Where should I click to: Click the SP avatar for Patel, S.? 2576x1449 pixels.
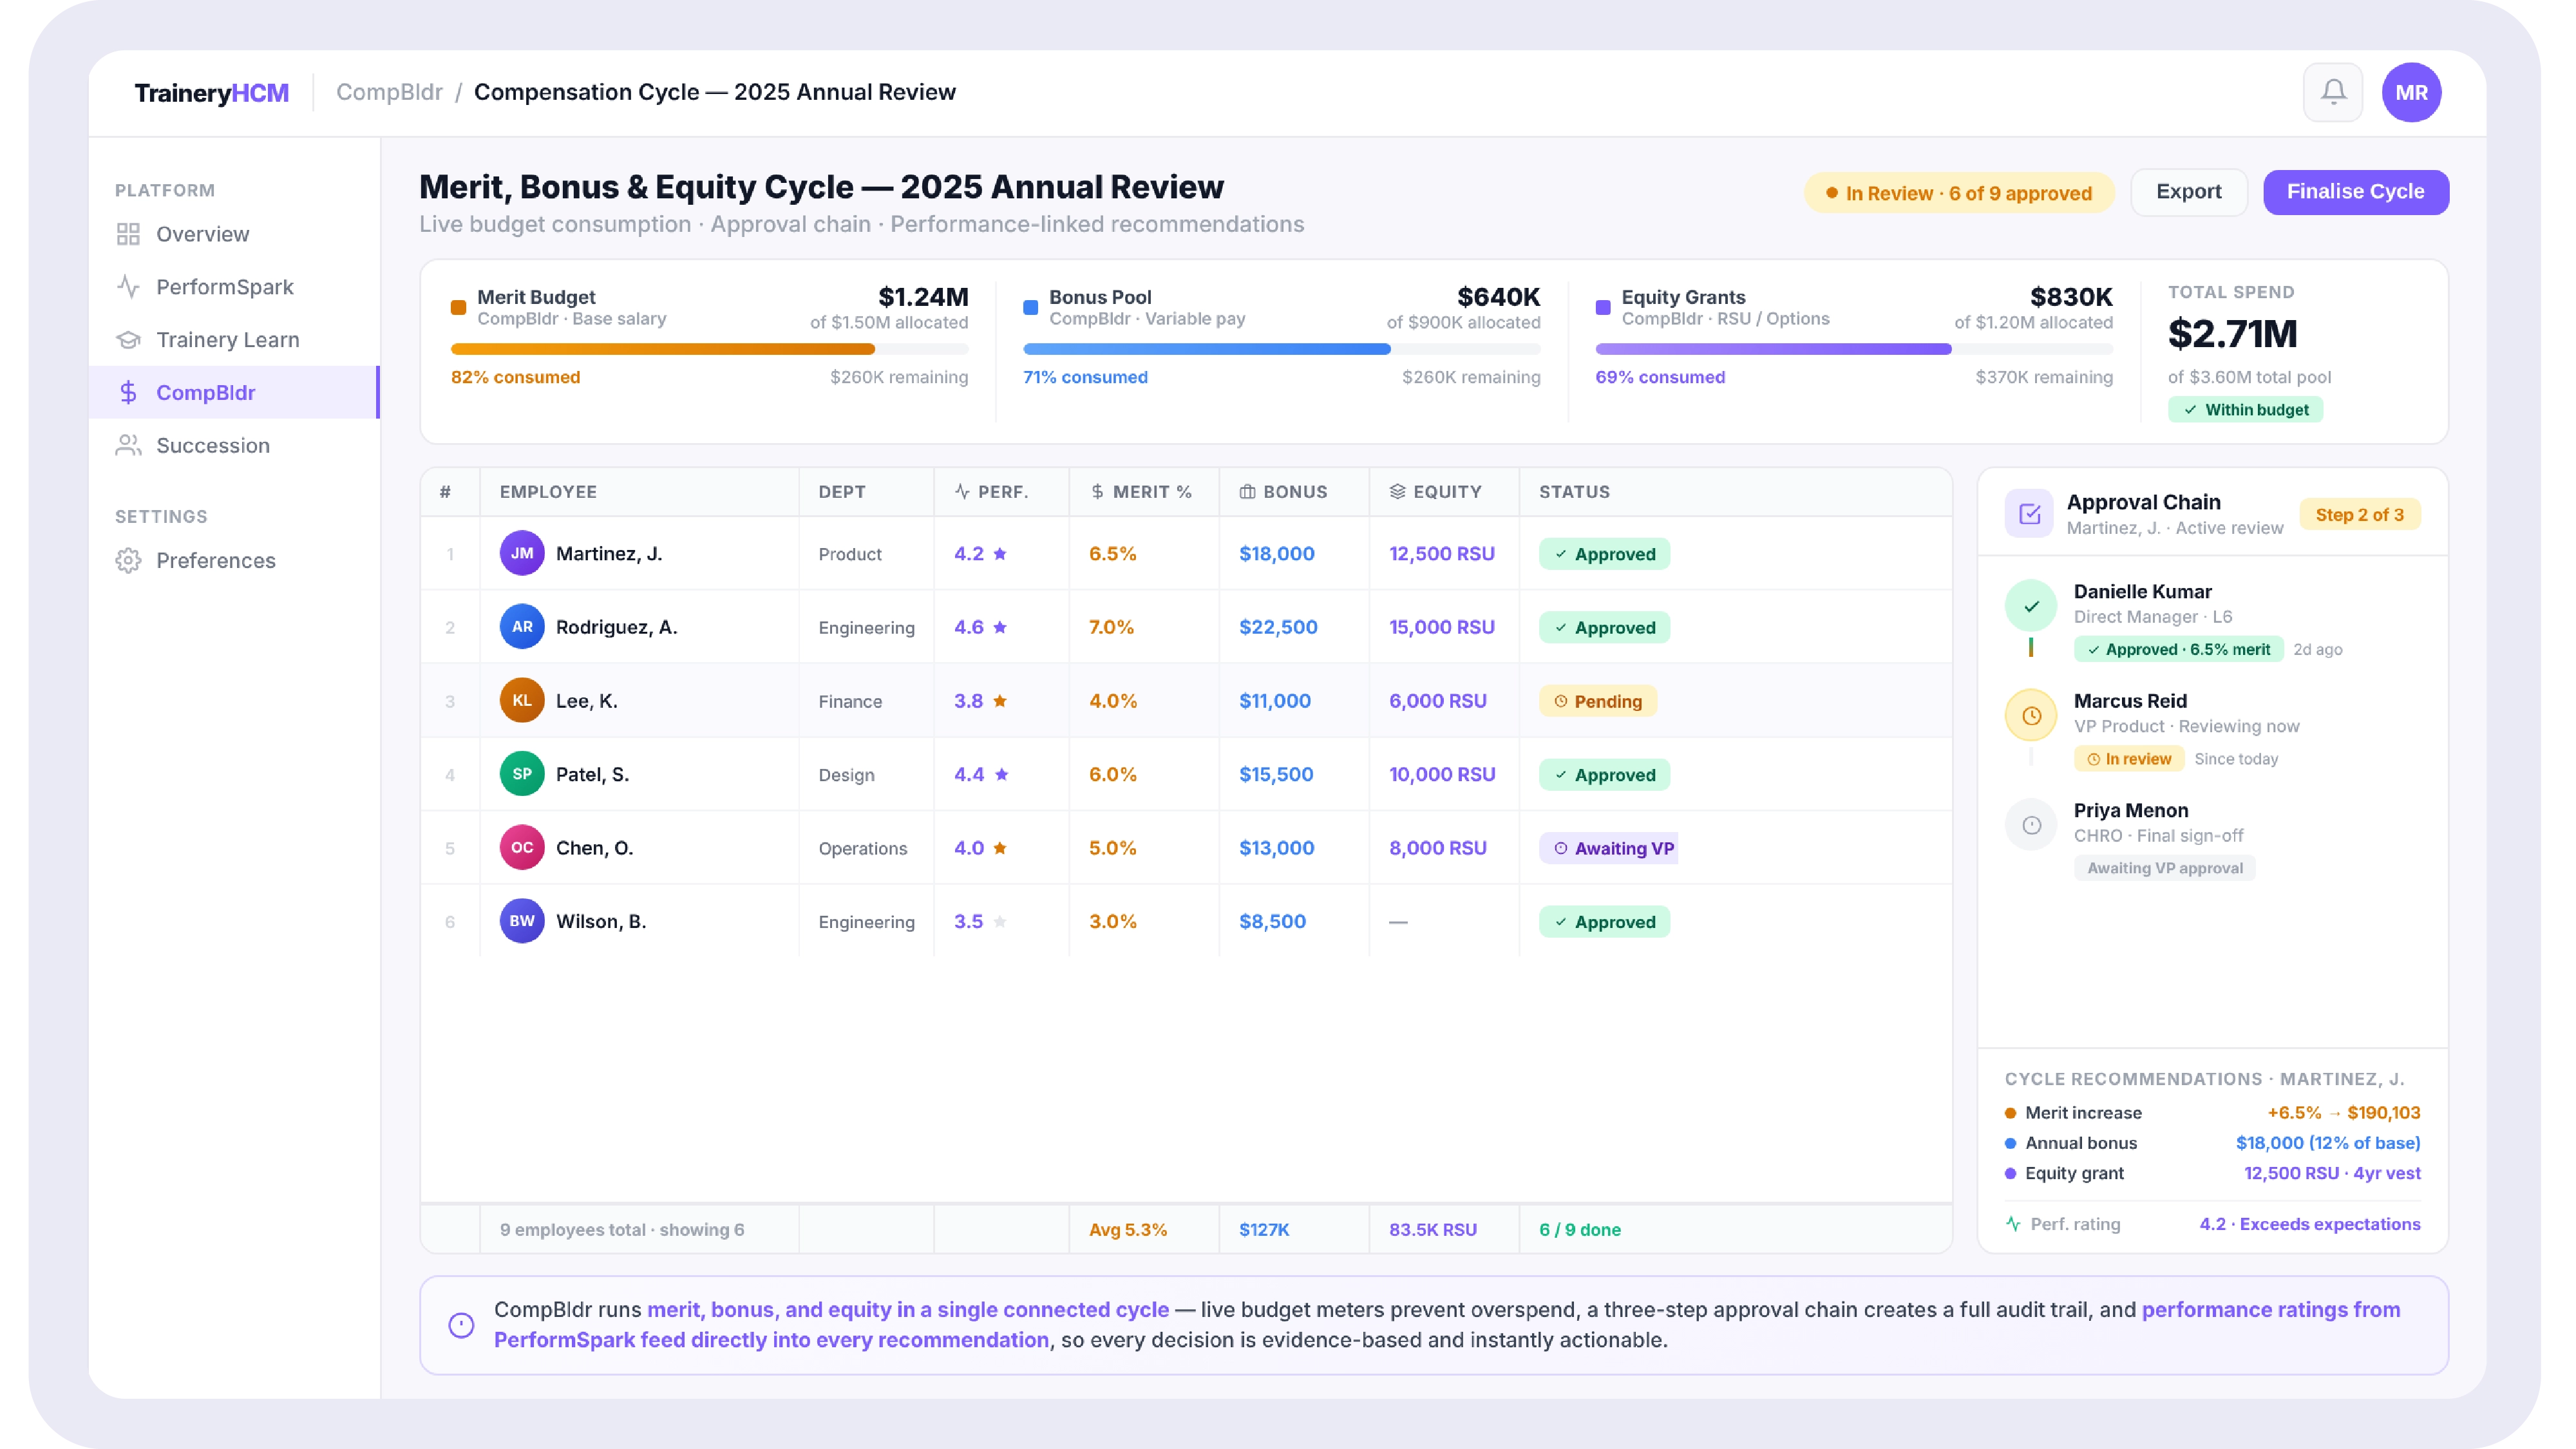point(522,774)
